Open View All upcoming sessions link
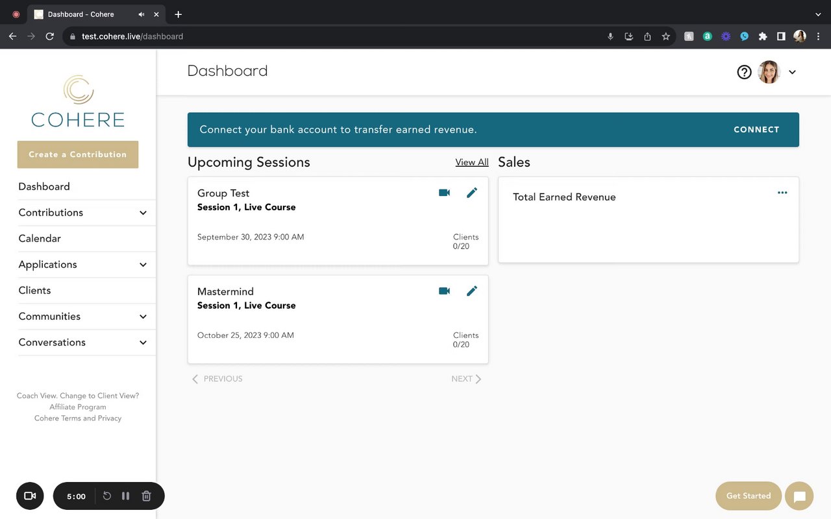Image resolution: width=831 pixels, height=519 pixels. pyautogui.click(x=472, y=162)
